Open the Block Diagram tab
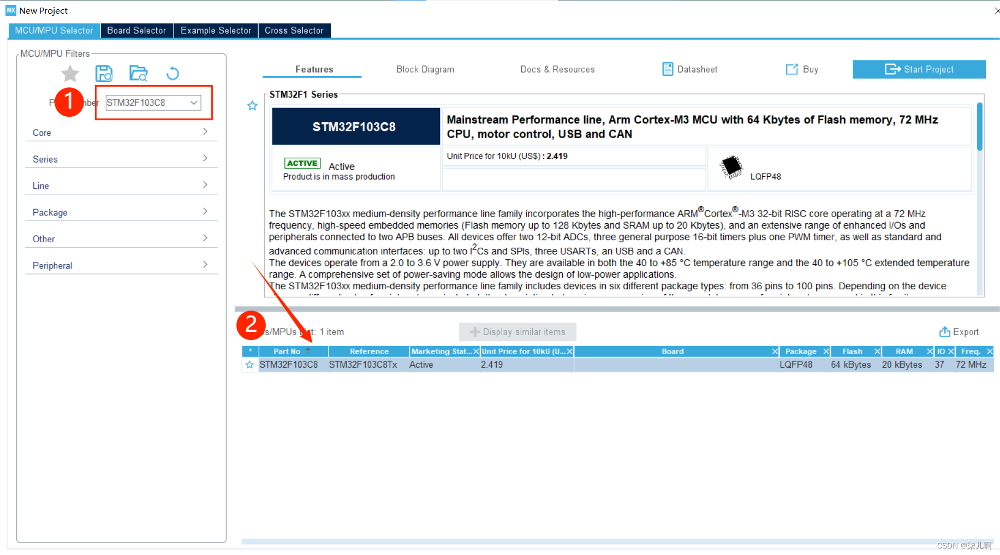This screenshot has width=1000, height=555. click(425, 69)
